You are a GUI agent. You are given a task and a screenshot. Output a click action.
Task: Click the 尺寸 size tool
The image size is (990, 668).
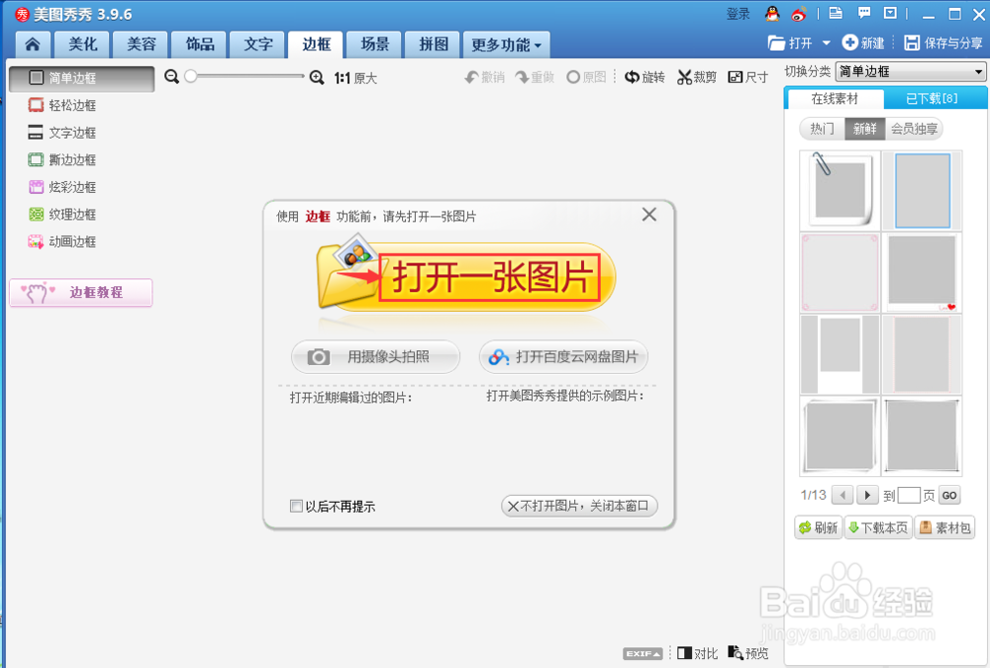[x=747, y=77]
